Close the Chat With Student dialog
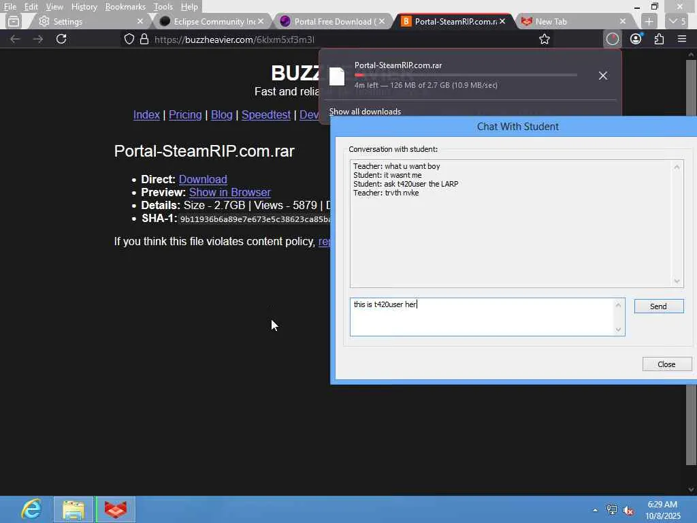 coord(667,364)
